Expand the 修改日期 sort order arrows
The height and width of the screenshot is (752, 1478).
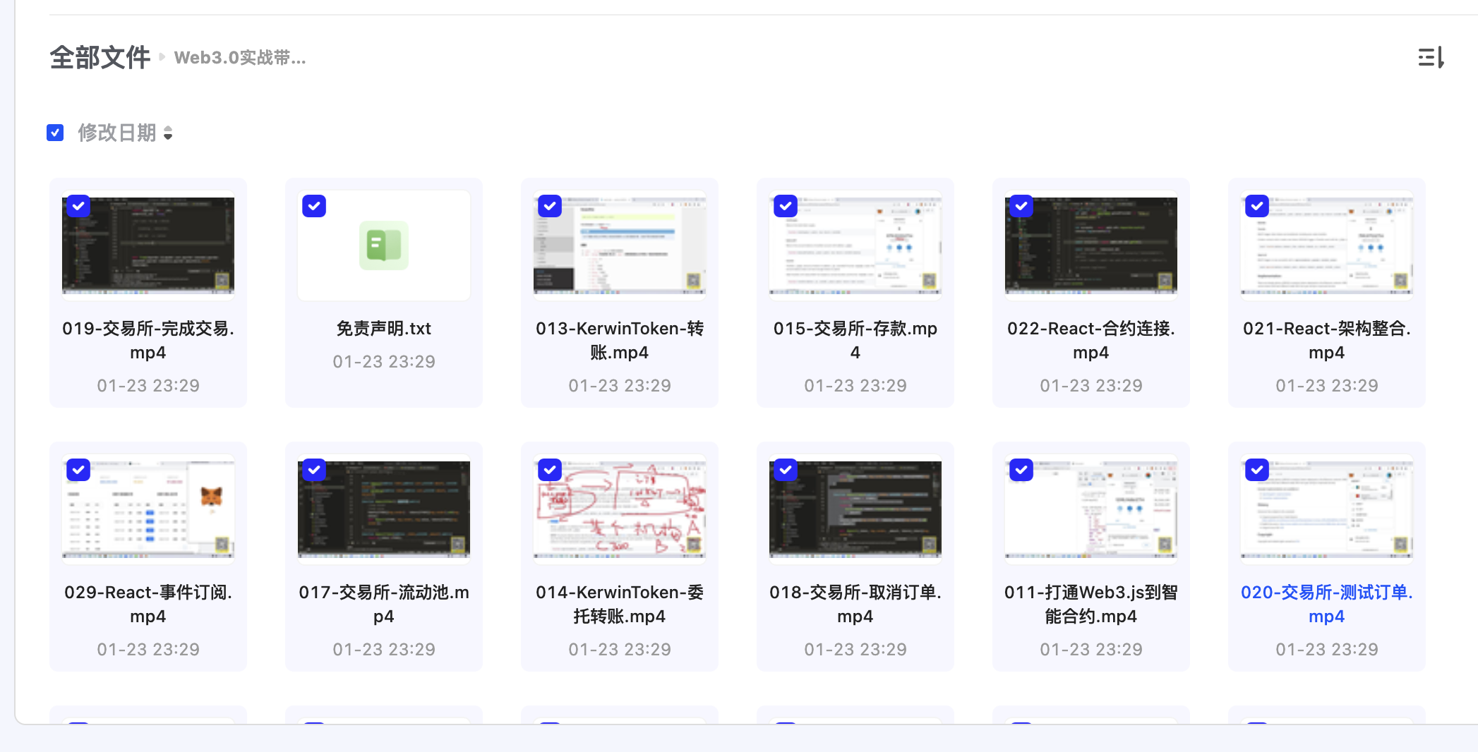pos(168,133)
